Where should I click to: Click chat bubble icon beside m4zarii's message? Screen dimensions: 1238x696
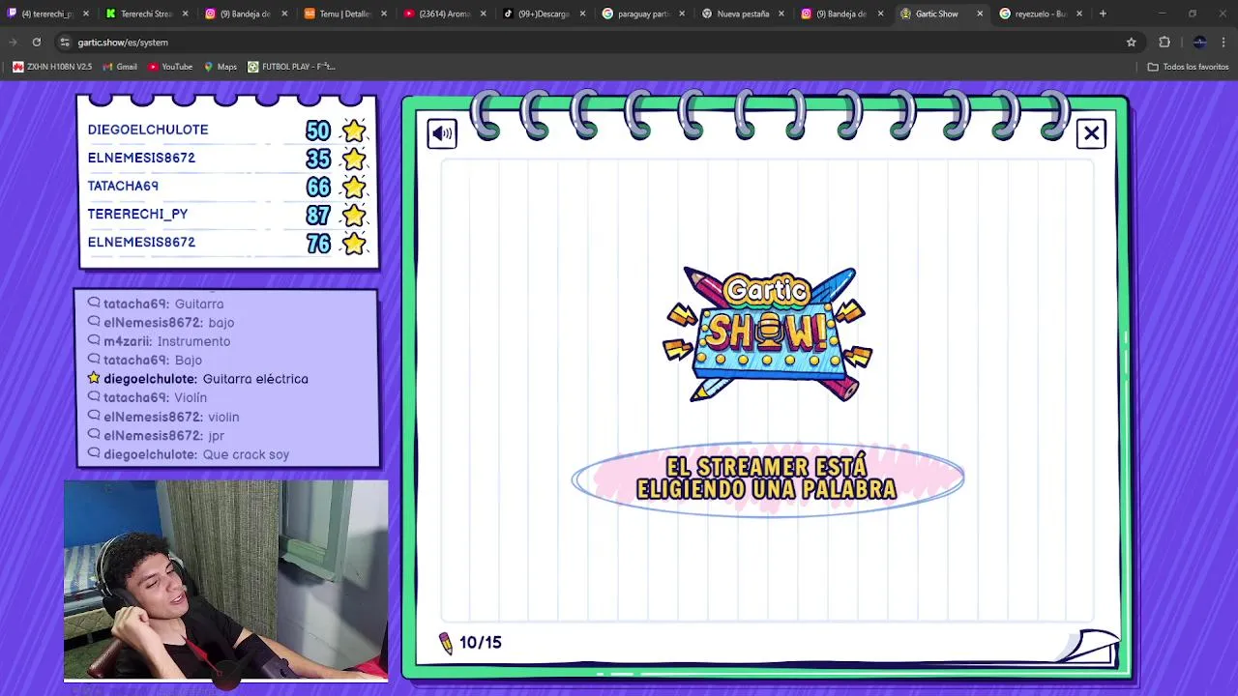point(94,340)
